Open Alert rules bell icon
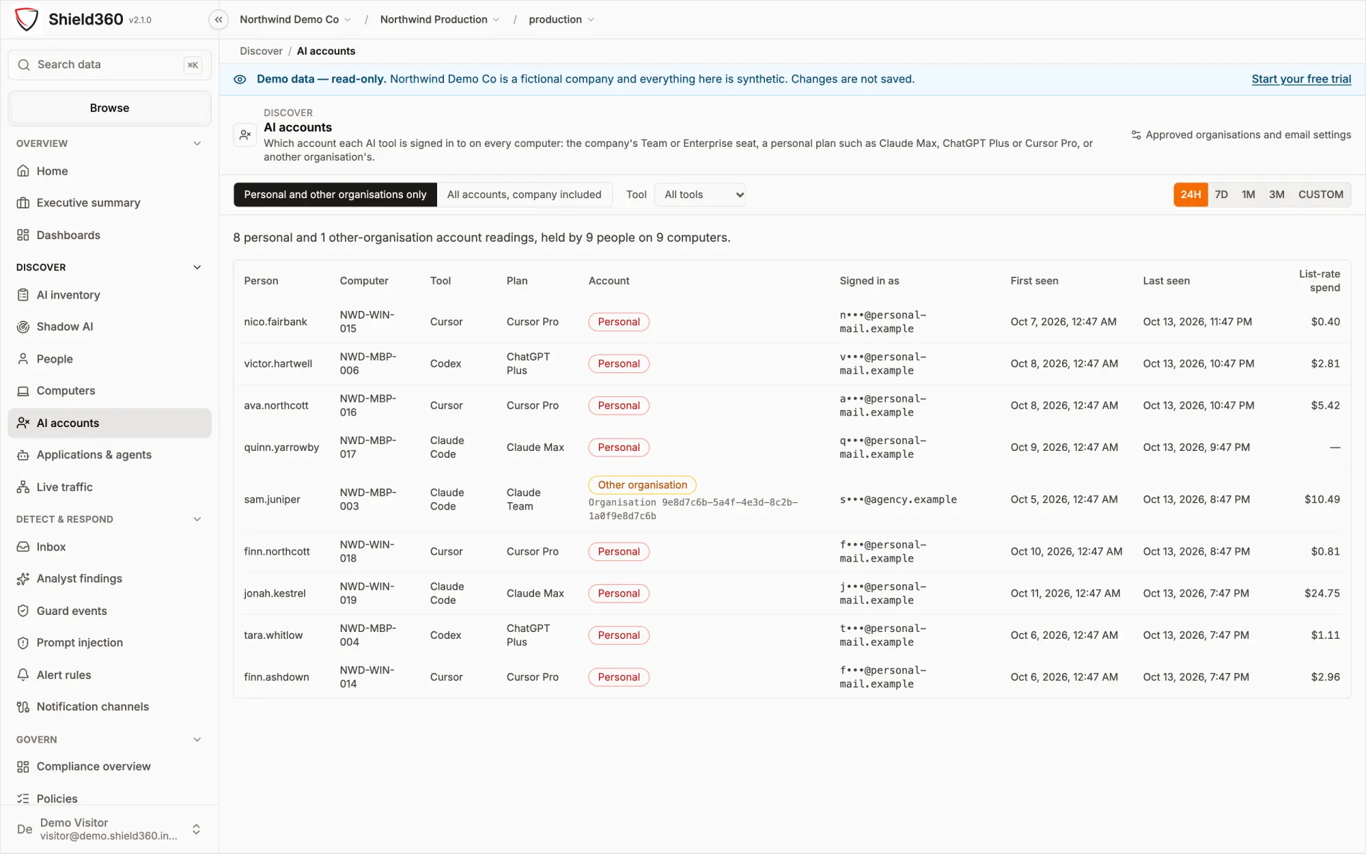Screen dimensions: 1366x854 coord(23,675)
